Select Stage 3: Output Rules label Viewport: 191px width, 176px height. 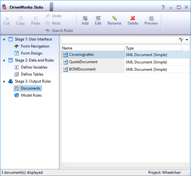coord(33,81)
